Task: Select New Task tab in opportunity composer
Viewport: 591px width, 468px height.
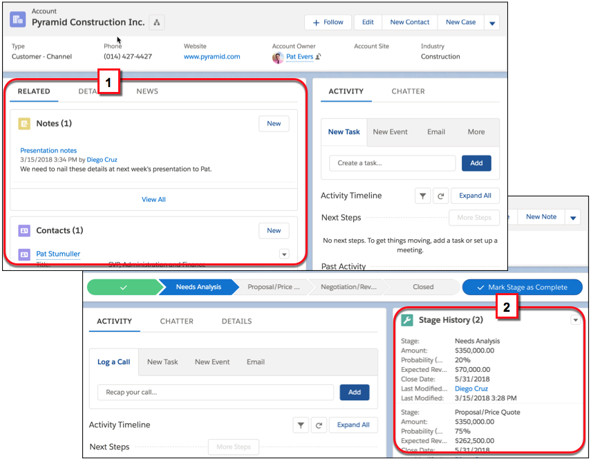Action: point(162,362)
